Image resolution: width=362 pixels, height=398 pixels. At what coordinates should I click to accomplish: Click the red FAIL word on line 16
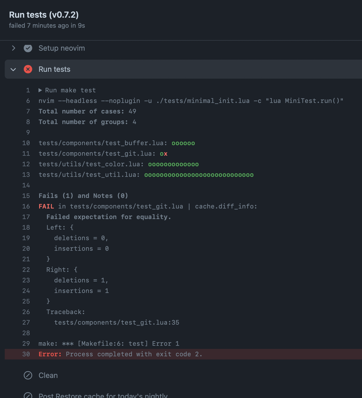[46, 206]
